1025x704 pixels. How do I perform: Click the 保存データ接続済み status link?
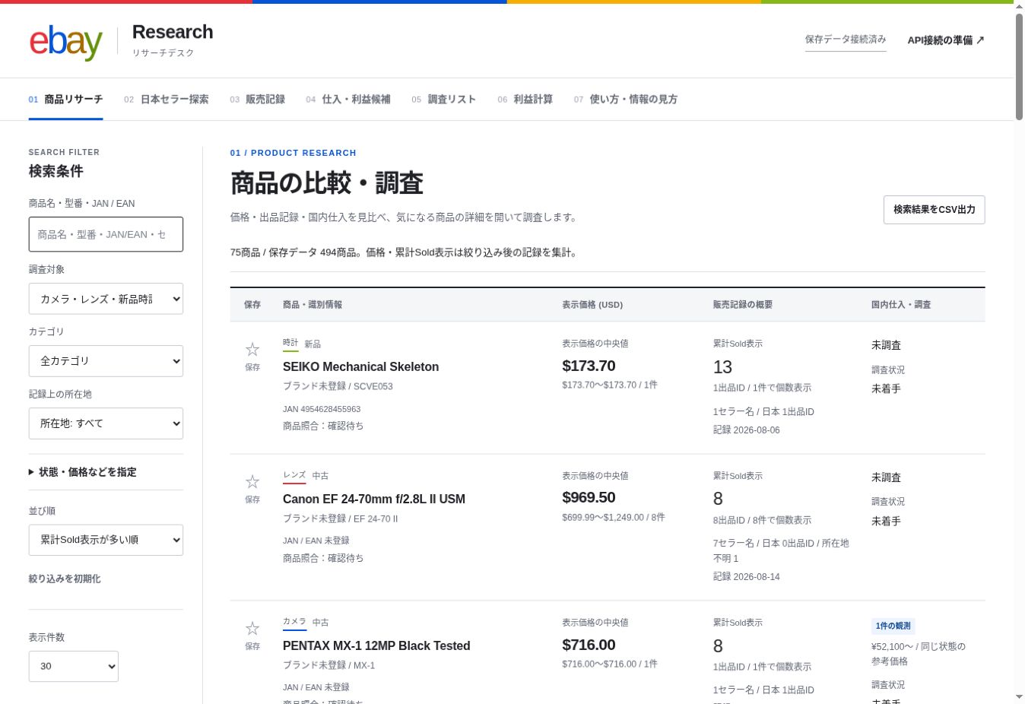[846, 40]
